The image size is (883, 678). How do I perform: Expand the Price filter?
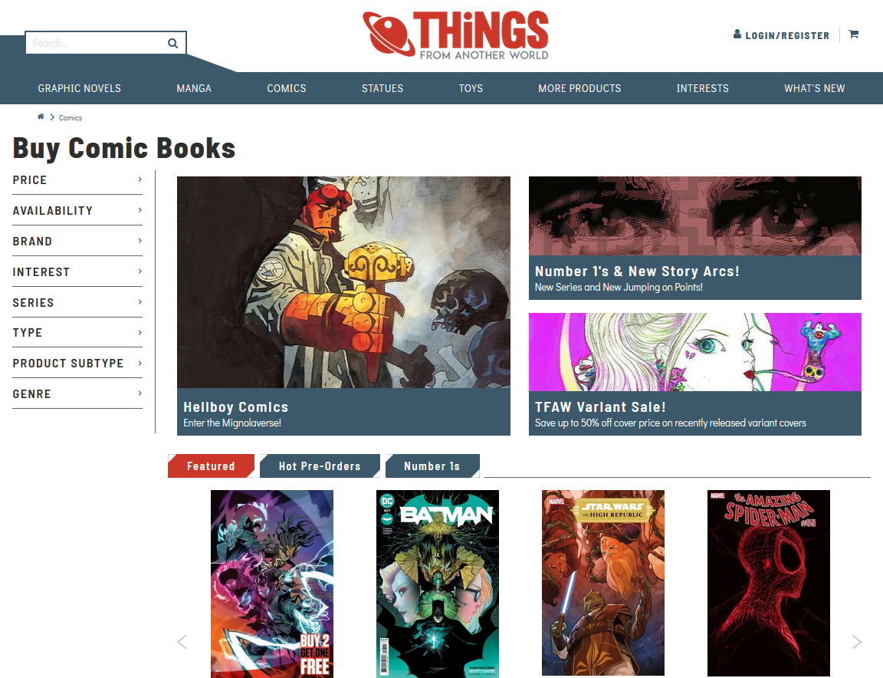pos(77,179)
